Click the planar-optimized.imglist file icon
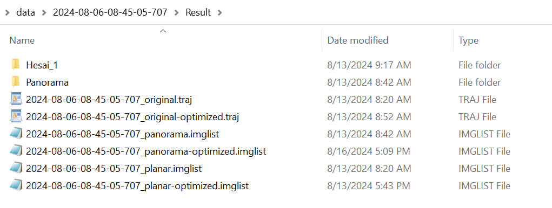The height and width of the screenshot is (208, 552). tap(16, 185)
